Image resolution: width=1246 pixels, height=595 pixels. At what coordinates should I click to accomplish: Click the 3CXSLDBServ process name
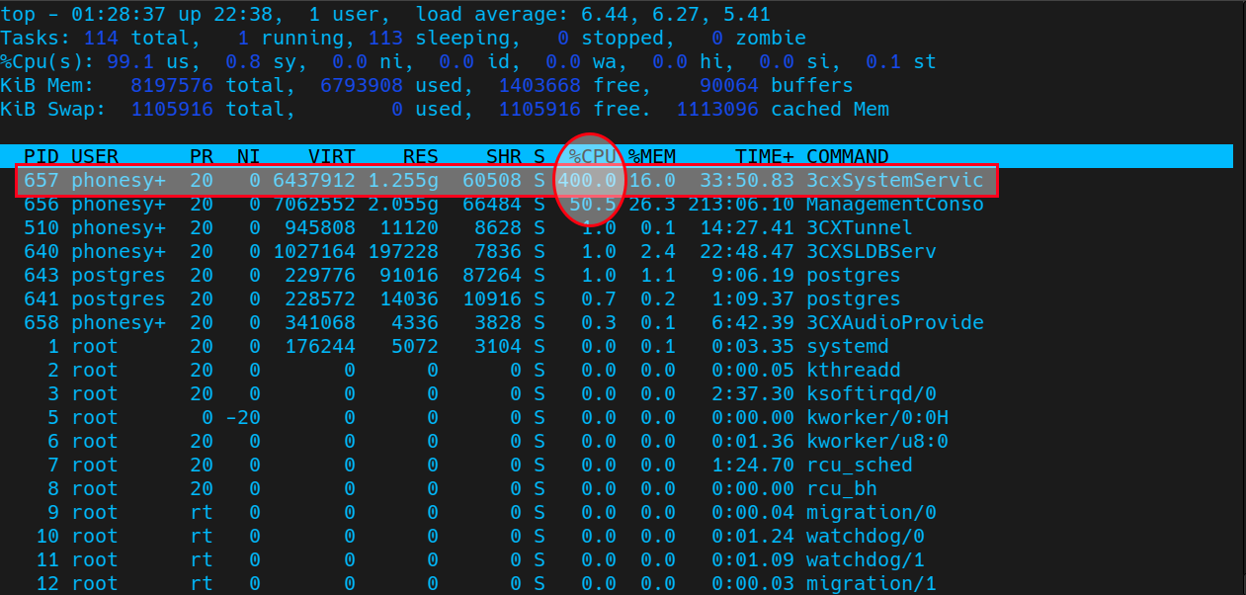pyautogui.click(x=871, y=252)
